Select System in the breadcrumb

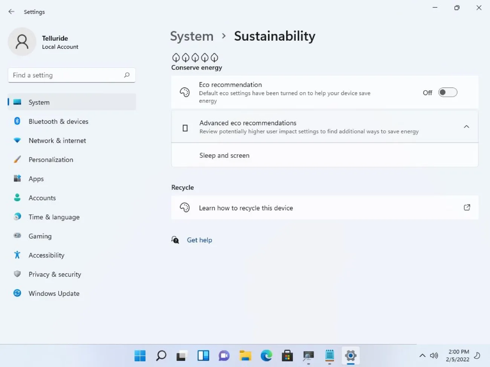[191, 36]
